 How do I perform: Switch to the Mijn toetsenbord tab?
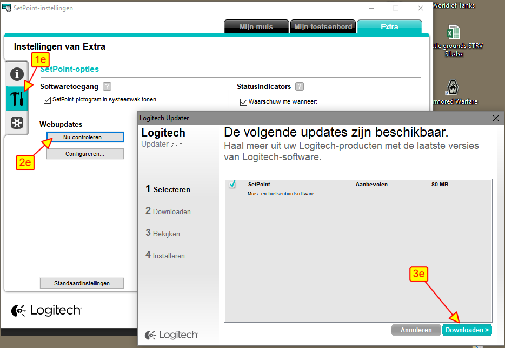coord(323,26)
